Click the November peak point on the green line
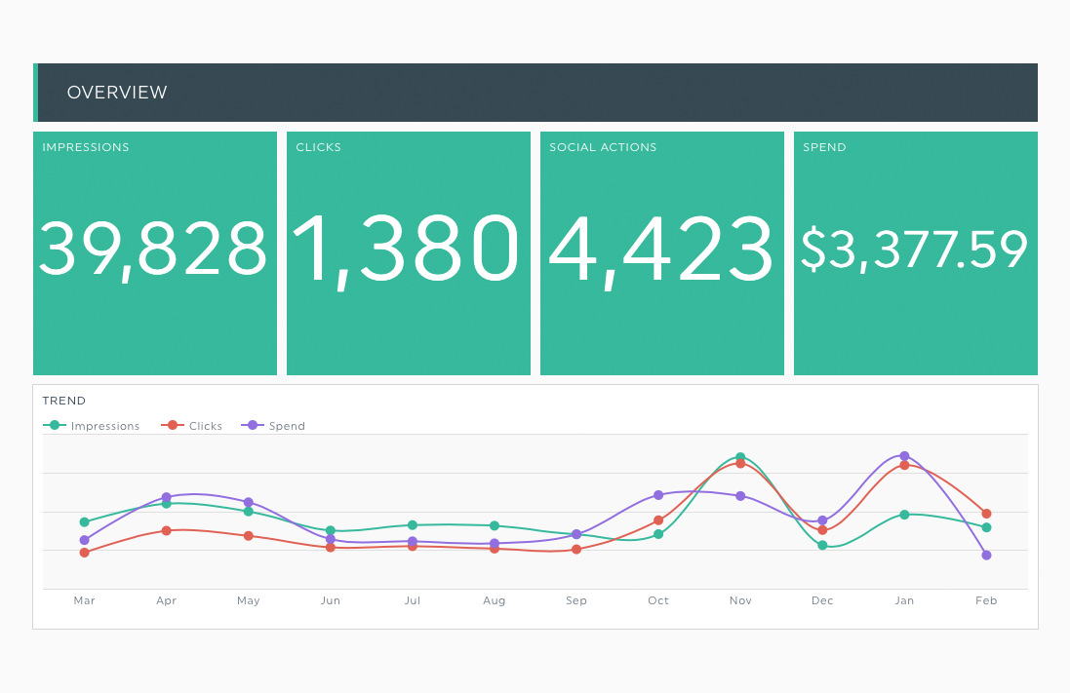The width and height of the screenshot is (1070, 693). [x=740, y=455]
